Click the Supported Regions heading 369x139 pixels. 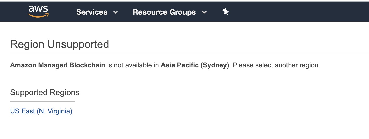coord(45,93)
